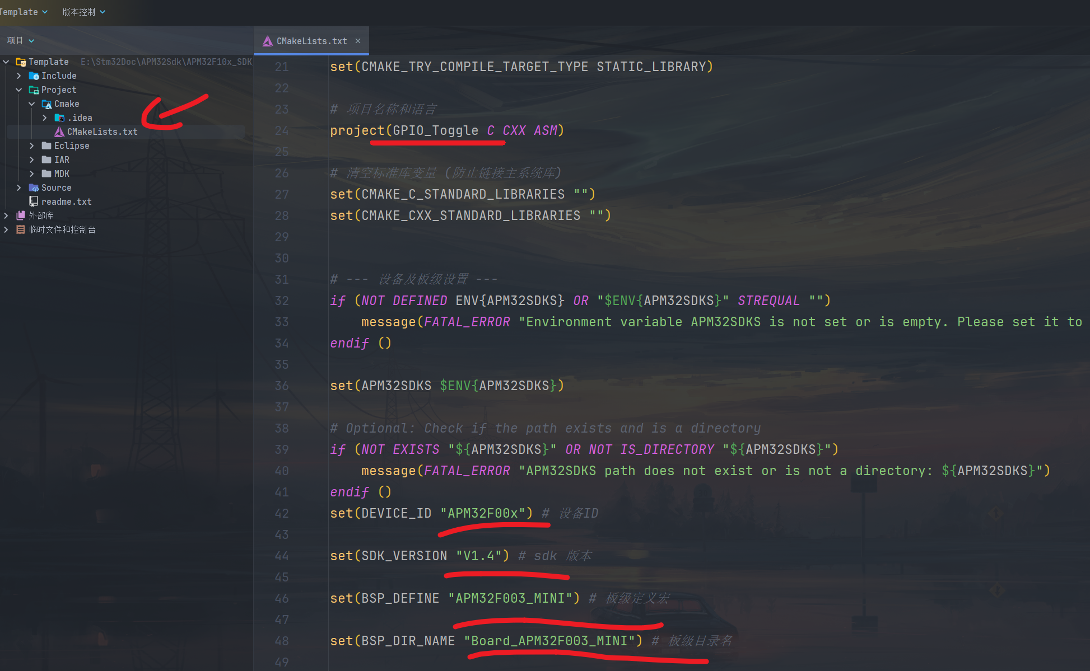Open the Template project dropdown
Viewport: 1090px width, 671px height.
(24, 12)
